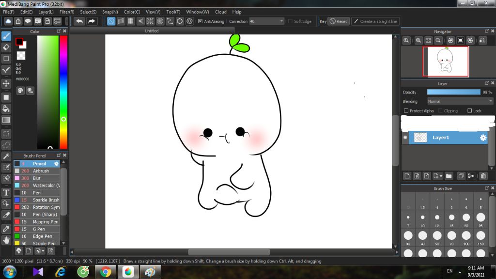Click the Undo arrow in the toolbar
The width and height of the screenshot is (496, 279).
(79, 21)
